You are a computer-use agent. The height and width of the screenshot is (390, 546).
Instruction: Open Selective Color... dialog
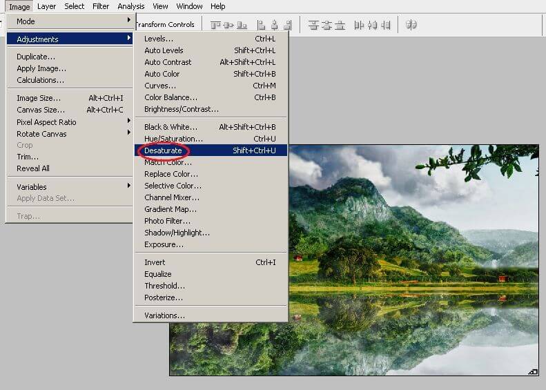coord(211,186)
